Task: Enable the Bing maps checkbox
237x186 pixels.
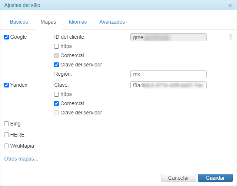Action: [x=7, y=124]
